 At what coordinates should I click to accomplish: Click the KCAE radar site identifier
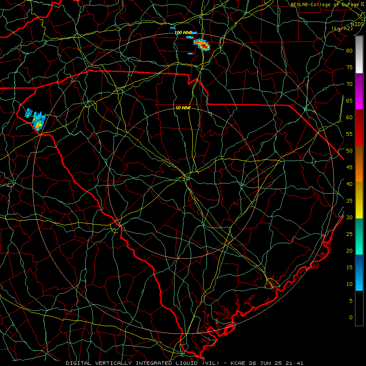(x=237, y=363)
